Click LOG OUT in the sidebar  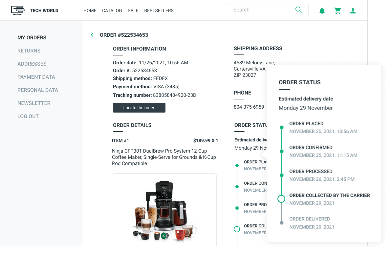[28, 116]
